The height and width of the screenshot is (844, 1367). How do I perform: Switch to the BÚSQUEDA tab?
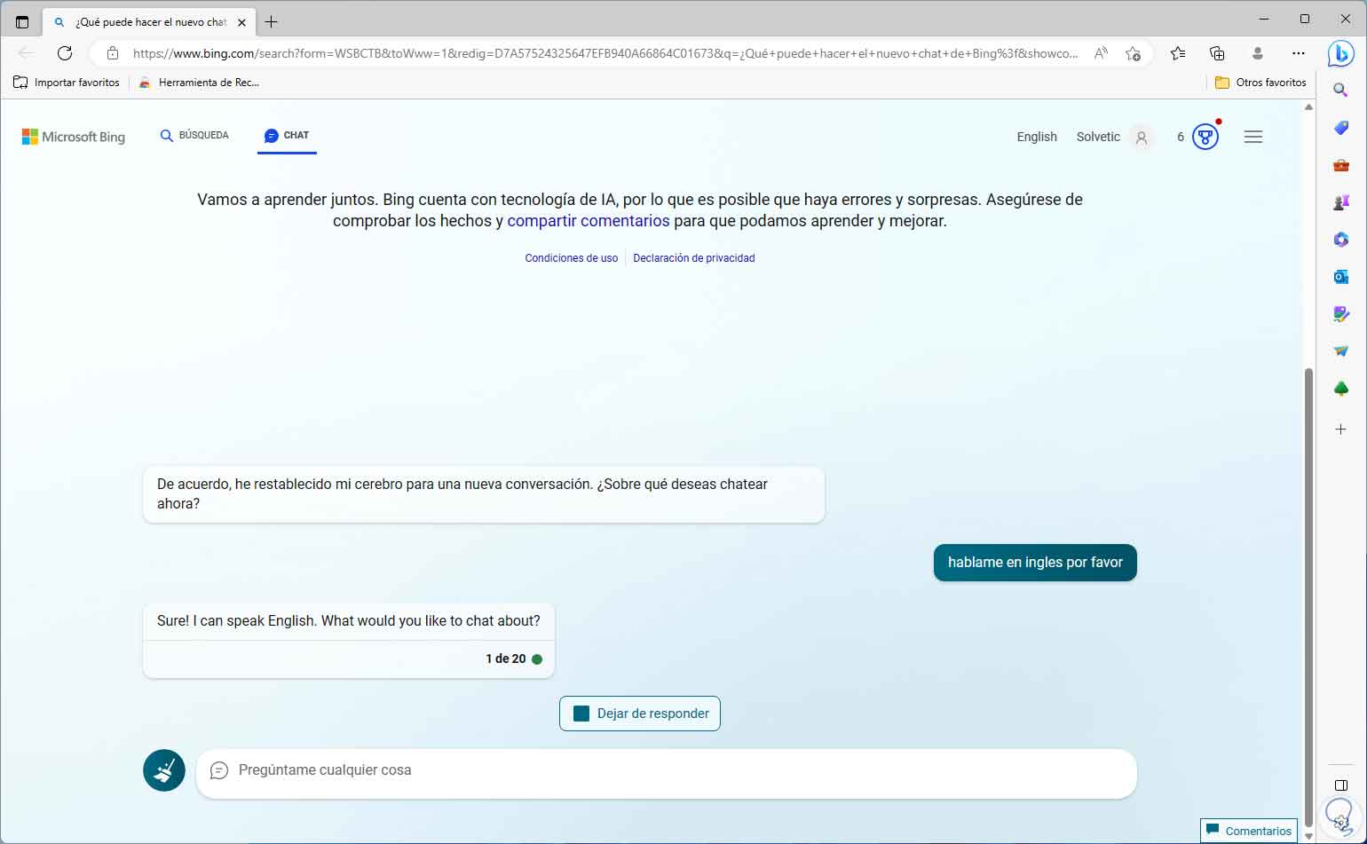(x=194, y=136)
